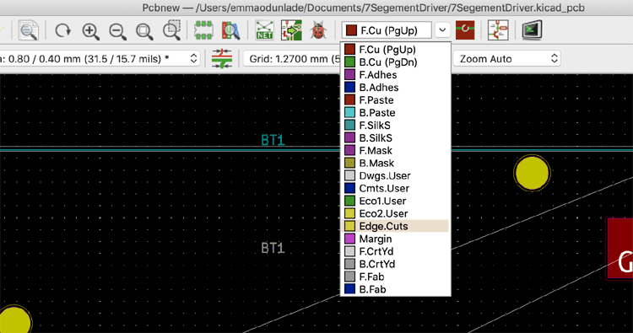Open the active layer F.Cu combo box
The height and width of the screenshot is (333, 633).
pos(387,30)
